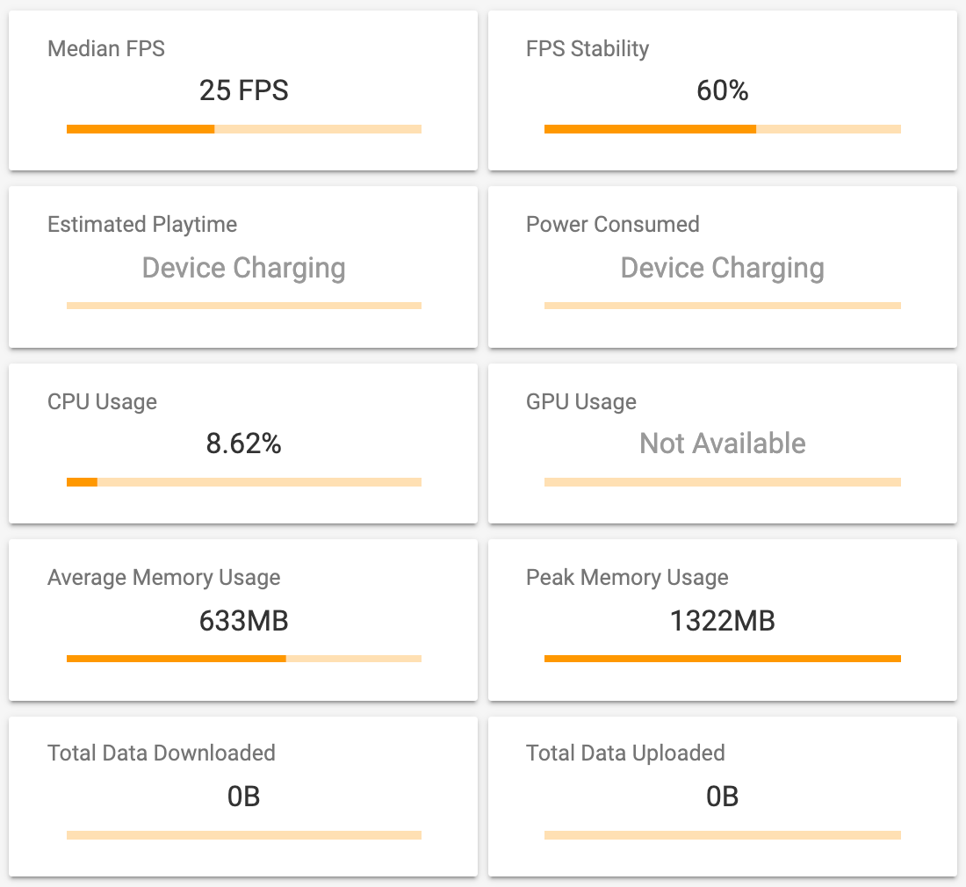The width and height of the screenshot is (966, 887).
Task: Click the Median FPS progress bar
Action: coord(244,129)
